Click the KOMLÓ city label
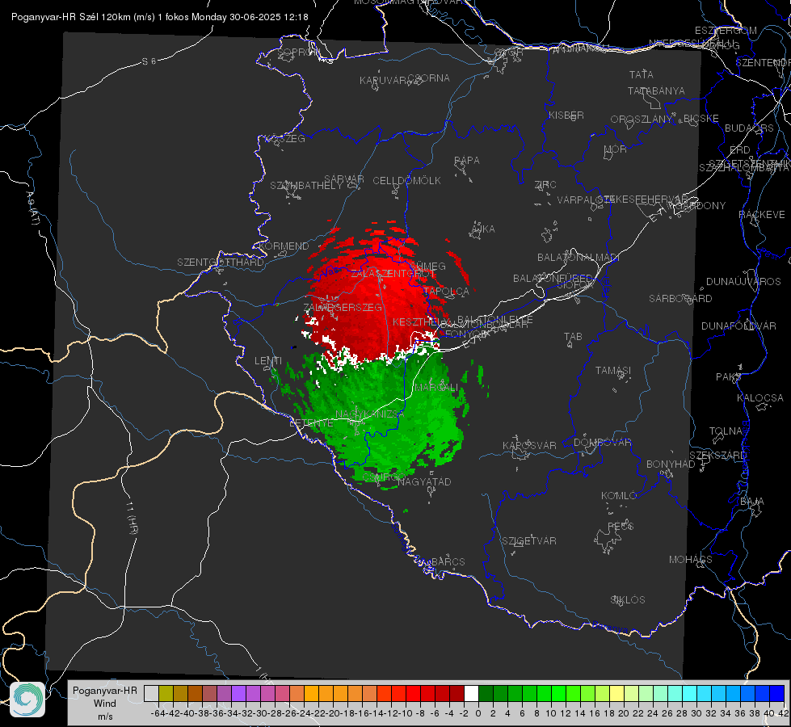Viewport: 791px width, 727px height. [619, 495]
